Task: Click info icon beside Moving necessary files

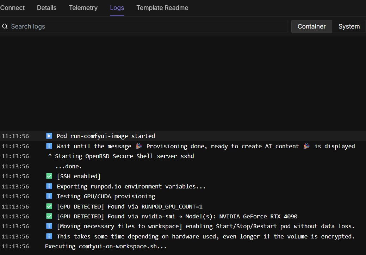Action: click(49, 226)
